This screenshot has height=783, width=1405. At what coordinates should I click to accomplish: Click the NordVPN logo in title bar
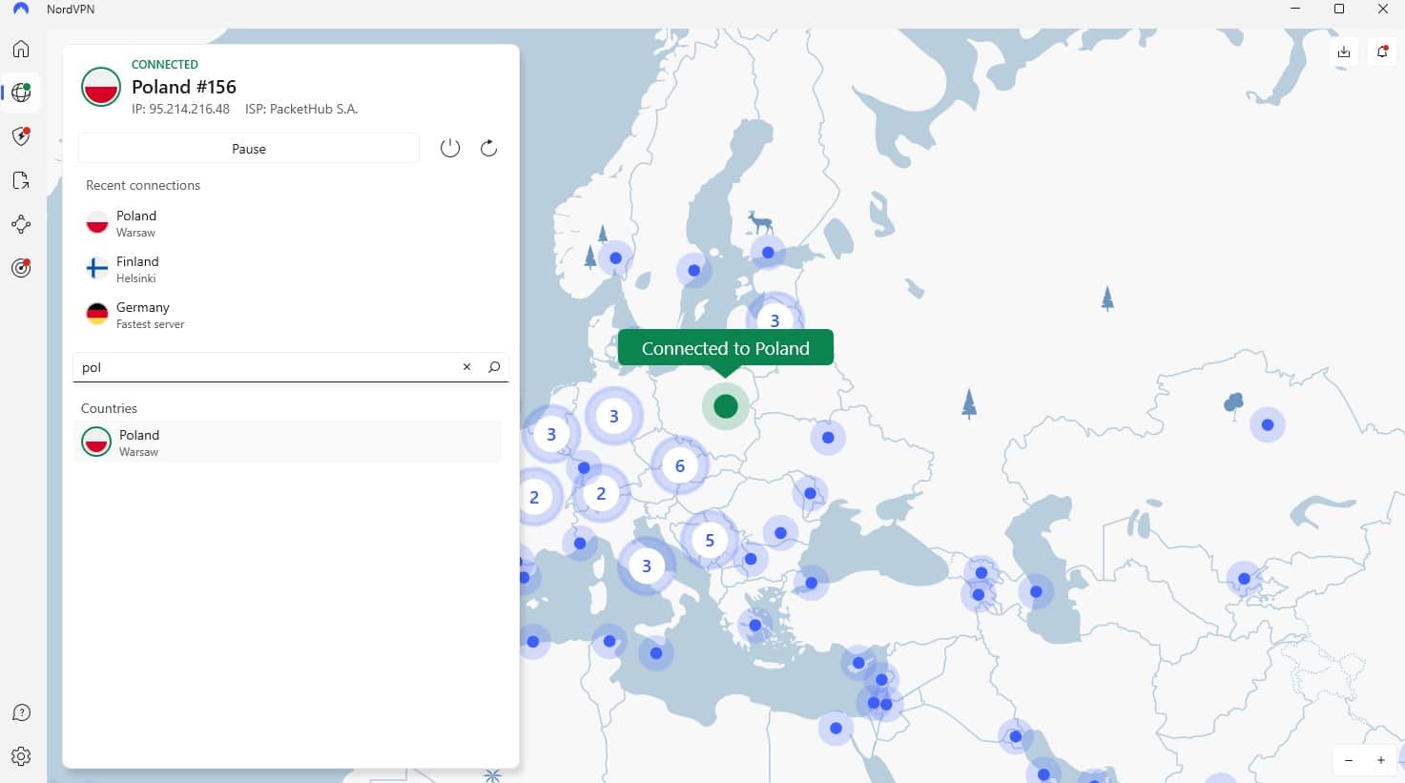[x=21, y=10]
